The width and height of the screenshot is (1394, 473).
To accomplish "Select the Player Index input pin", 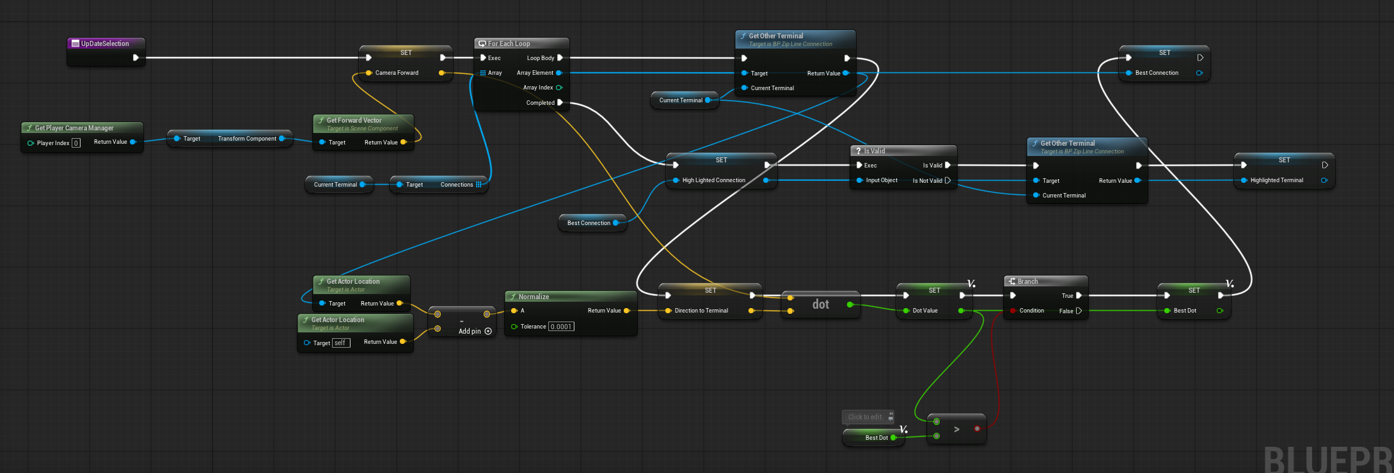I will (x=30, y=143).
